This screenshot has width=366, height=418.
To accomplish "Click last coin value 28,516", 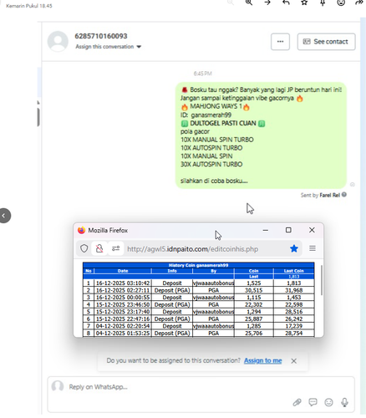I will click(x=293, y=312).
